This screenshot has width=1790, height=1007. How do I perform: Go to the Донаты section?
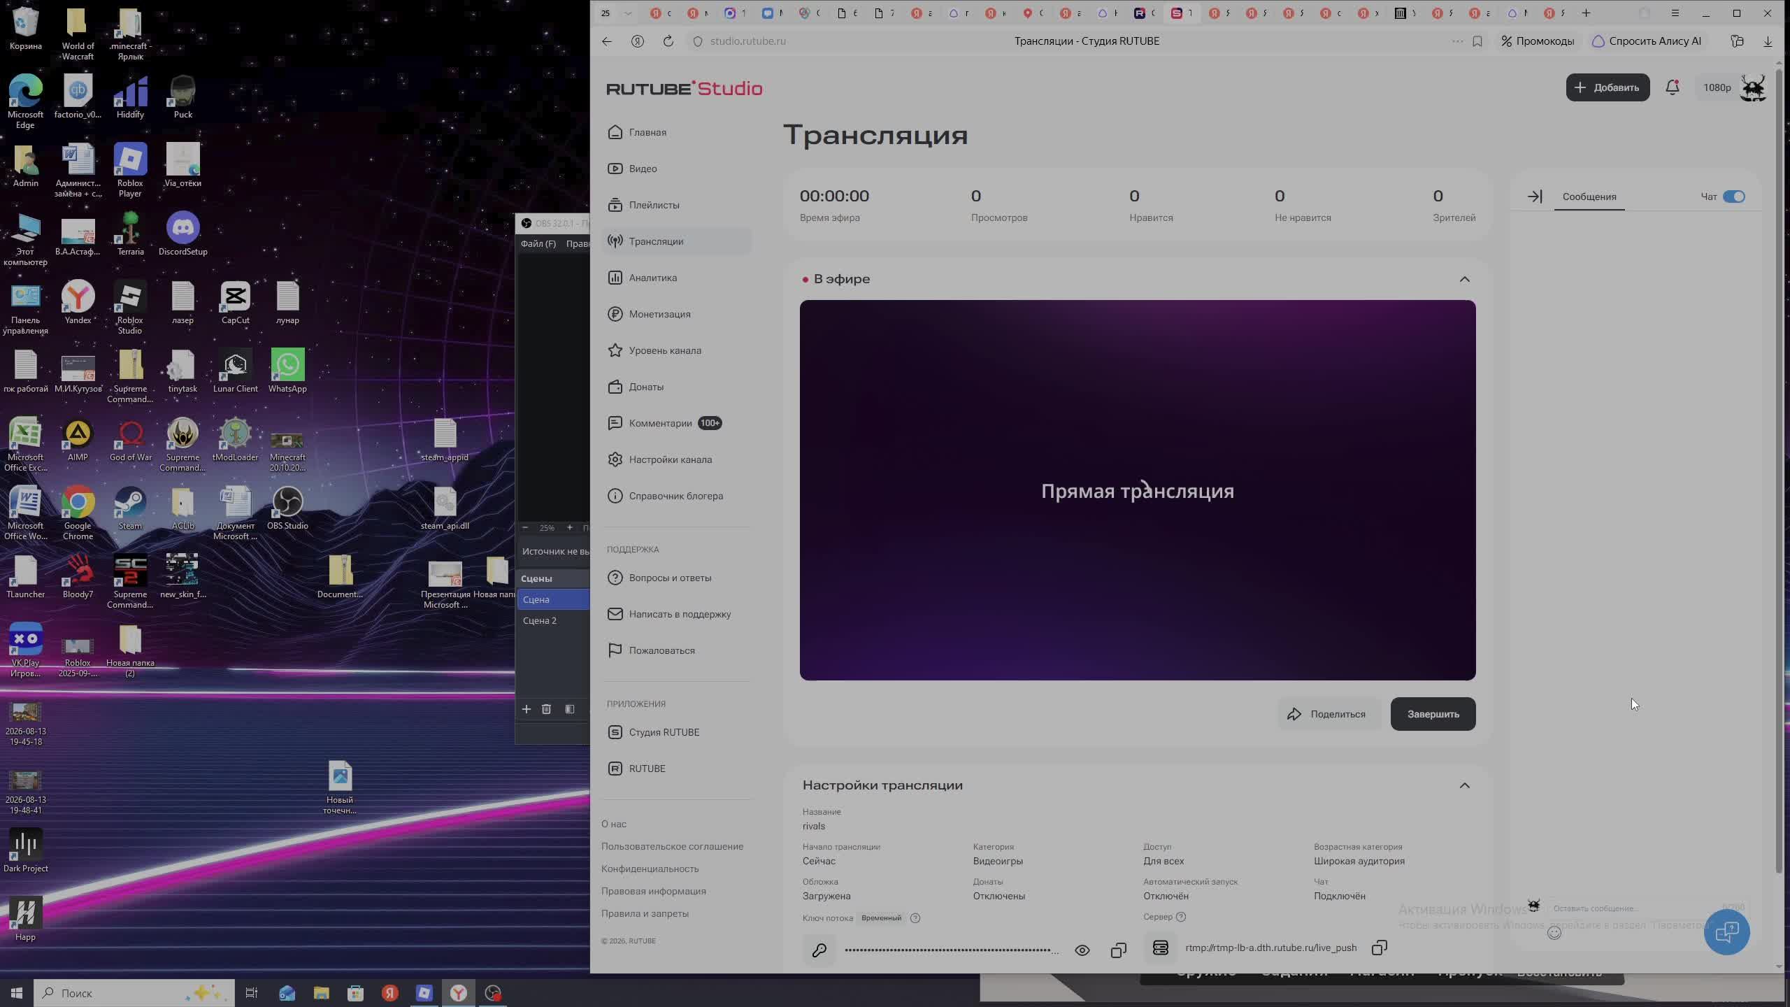645,387
